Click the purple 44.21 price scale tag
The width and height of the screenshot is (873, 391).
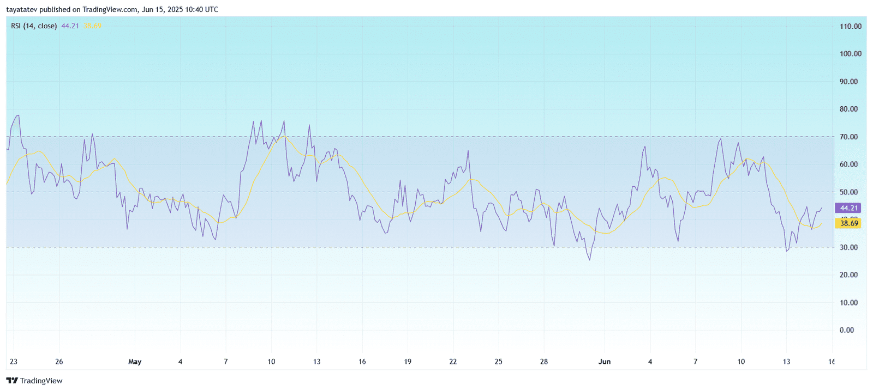(x=848, y=208)
